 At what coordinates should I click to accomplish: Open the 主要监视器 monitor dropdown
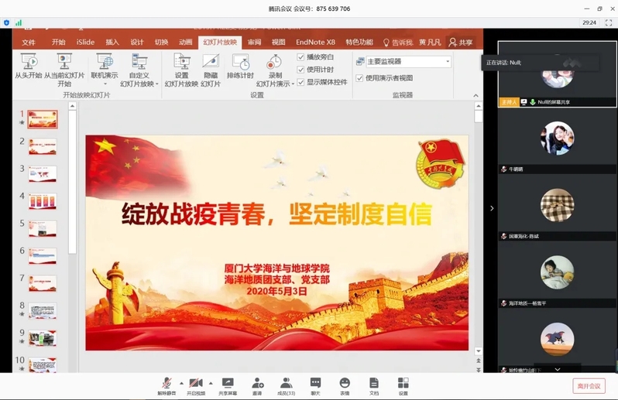(448, 62)
